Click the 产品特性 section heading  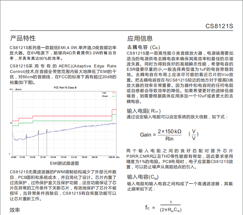23,38
